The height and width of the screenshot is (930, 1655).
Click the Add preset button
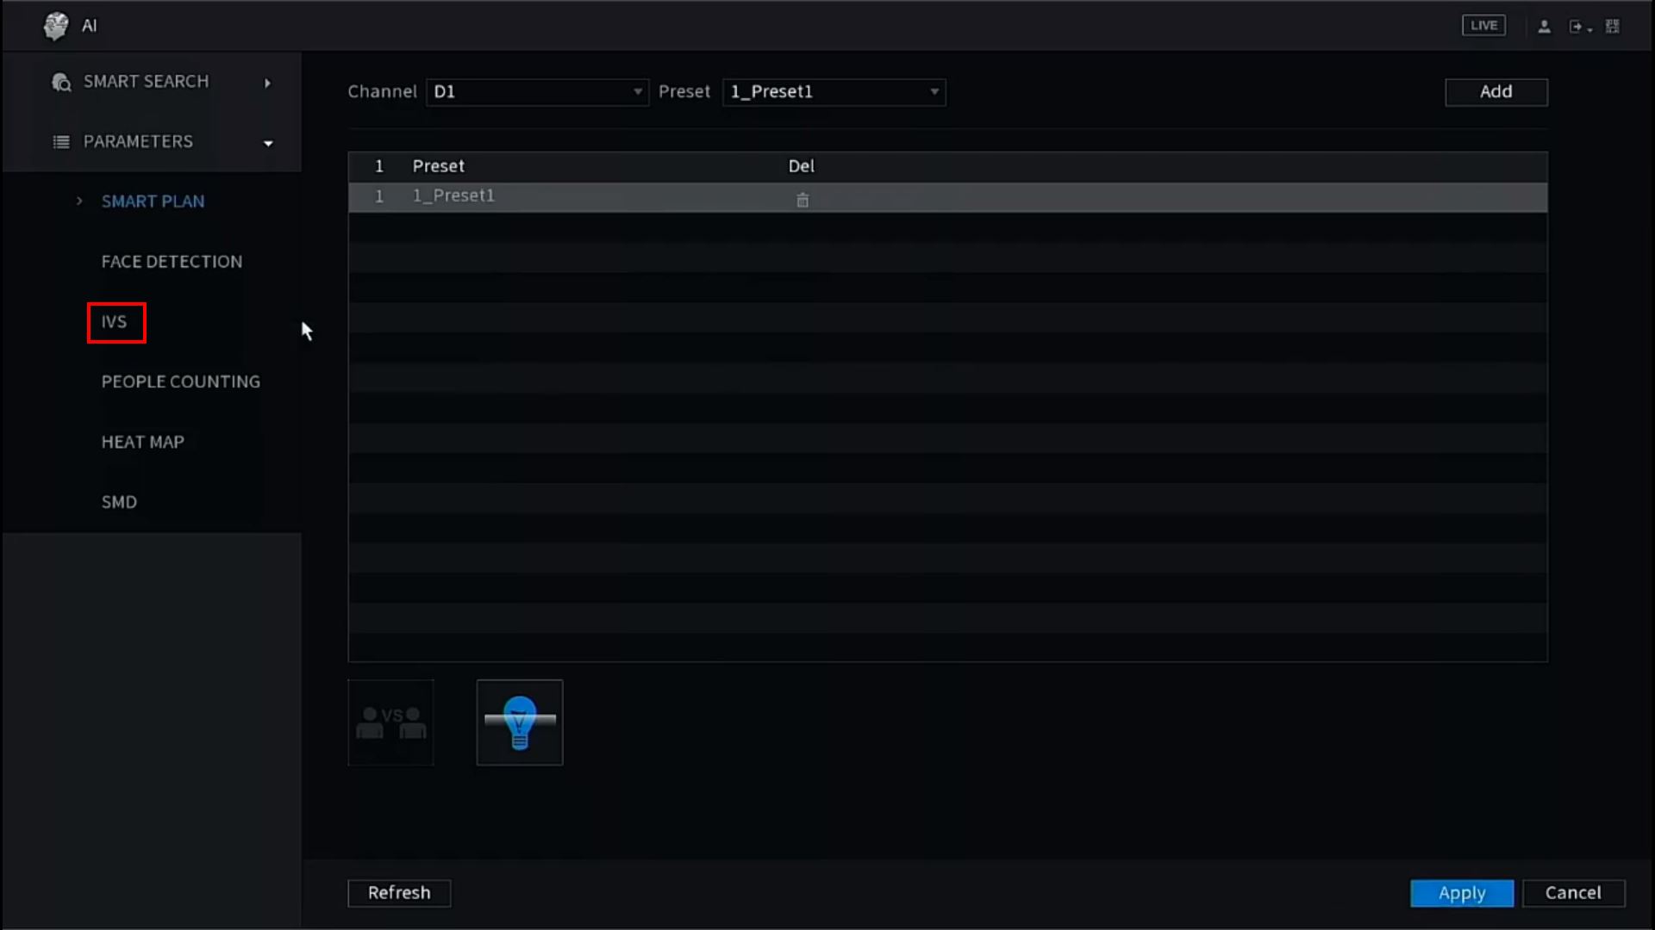click(x=1496, y=92)
